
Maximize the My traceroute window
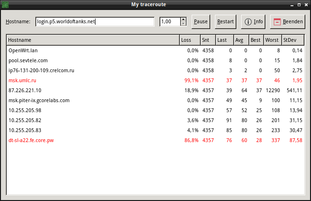tap(299, 5)
